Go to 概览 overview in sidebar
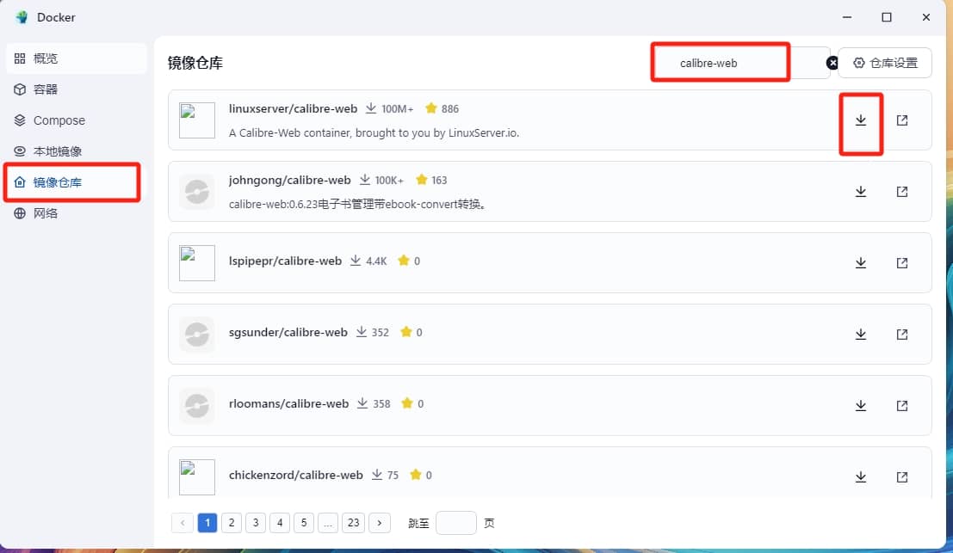The width and height of the screenshot is (953, 553). (77, 58)
